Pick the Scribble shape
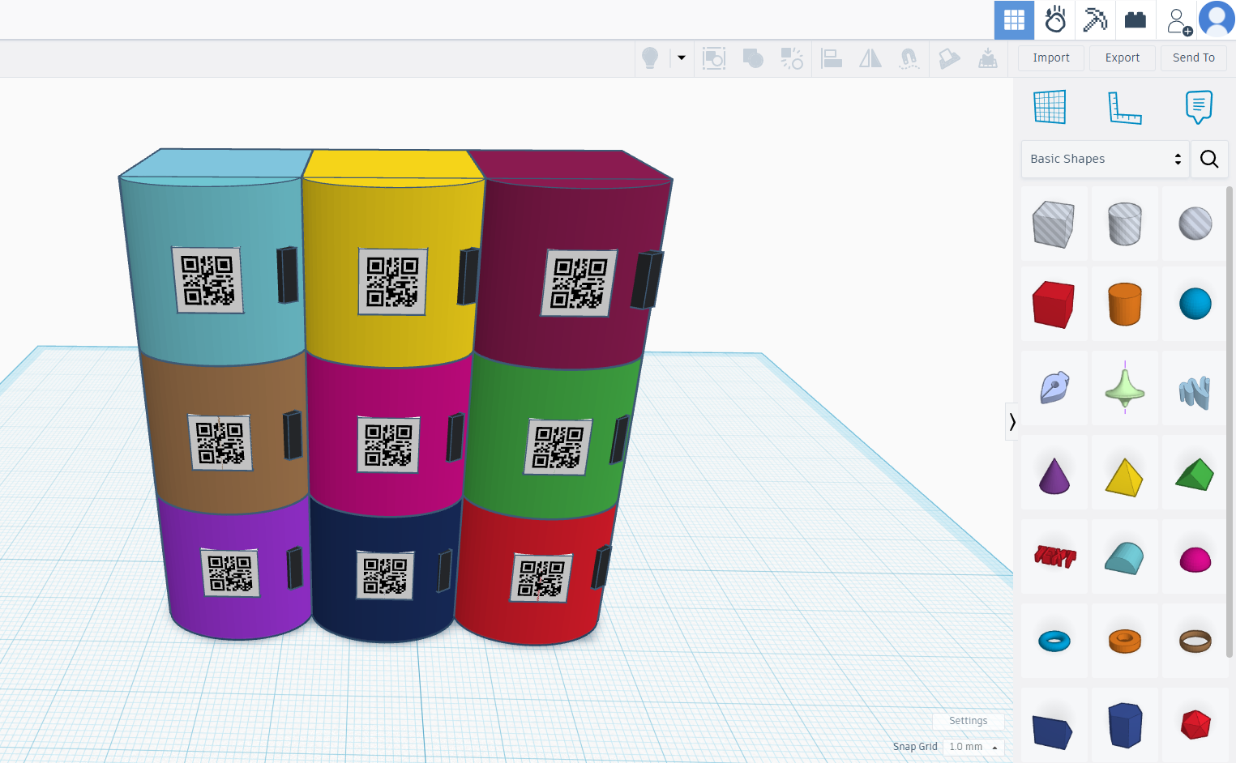This screenshot has height=763, width=1236. (1054, 388)
